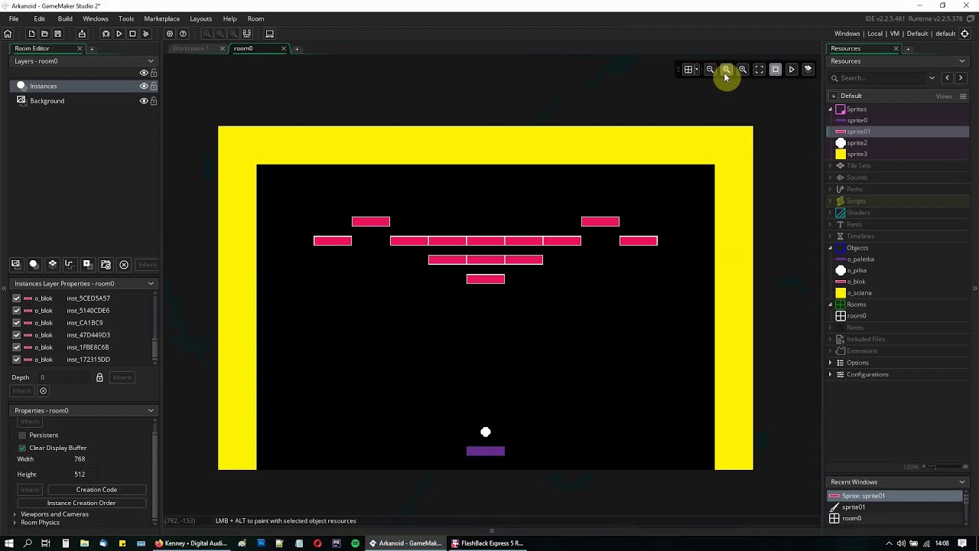The width and height of the screenshot is (979, 551).
Task: Uncheck instance inst_5CED5A57 checkbox
Action: click(x=16, y=298)
